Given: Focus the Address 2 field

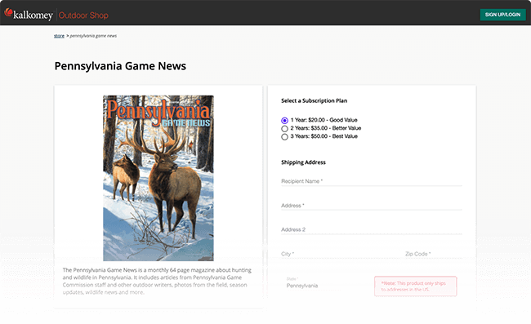Looking at the screenshot, I should pos(371,229).
